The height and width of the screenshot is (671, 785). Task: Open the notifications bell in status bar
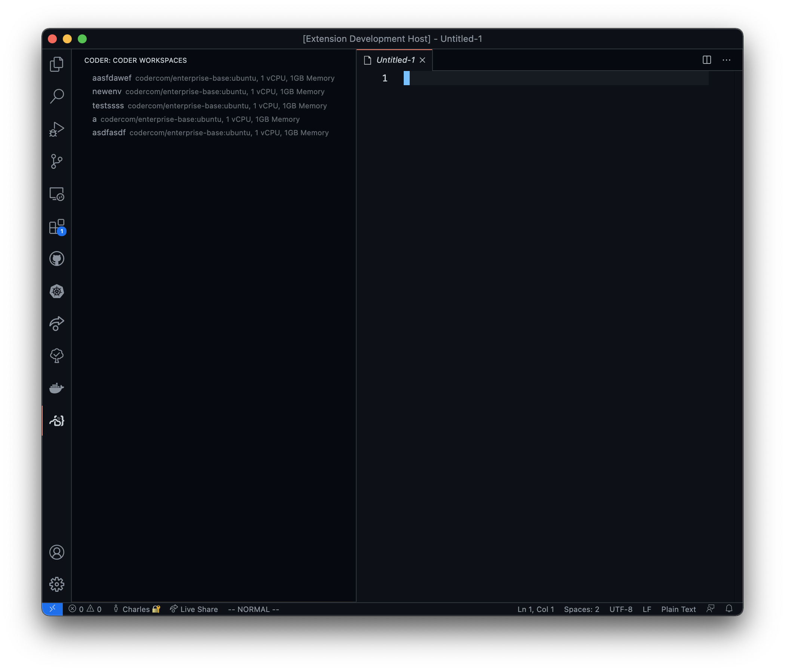pyautogui.click(x=729, y=609)
